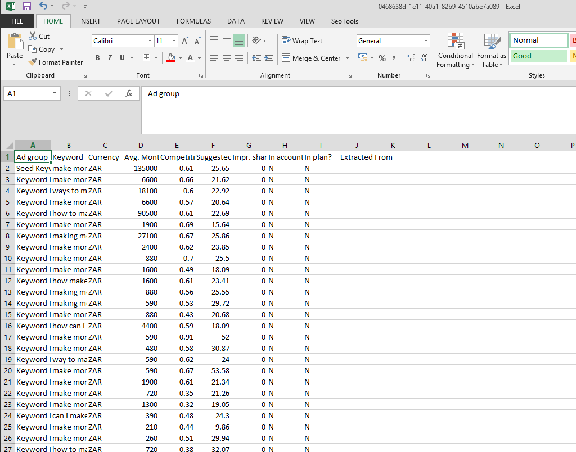This screenshot has width=576, height=452.
Task: Toggle Italic formatting
Action: (x=109, y=58)
